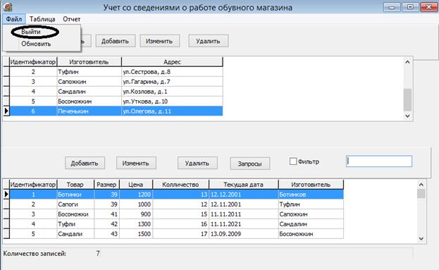Click the upper table scrollbar thumb
The image size is (439, 270).
click(x=407, y=99)
